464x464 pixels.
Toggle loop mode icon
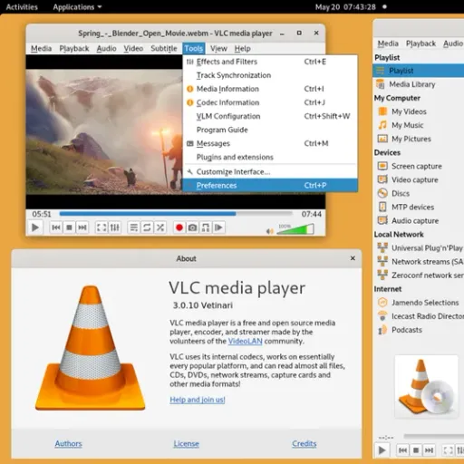pyautogui.click(x=147, y=227)
